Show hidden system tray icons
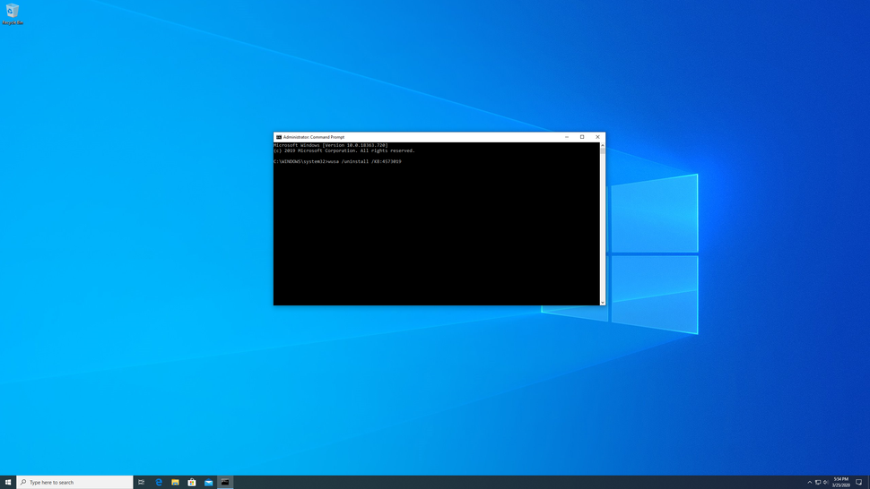 click(810, 483)
